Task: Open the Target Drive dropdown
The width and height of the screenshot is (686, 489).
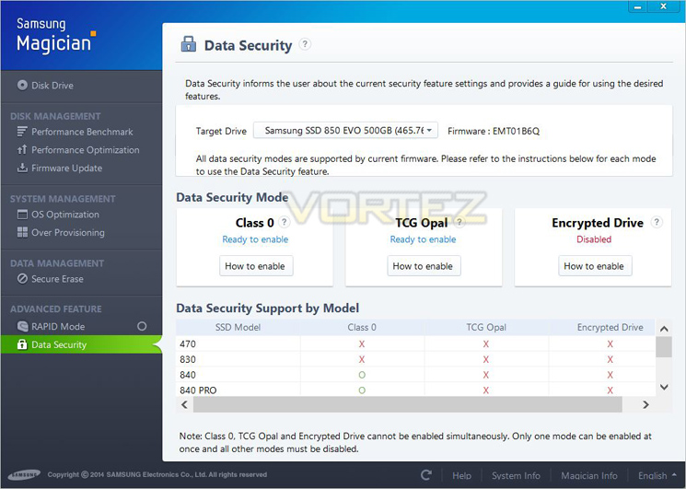Action: click(345, 131)
